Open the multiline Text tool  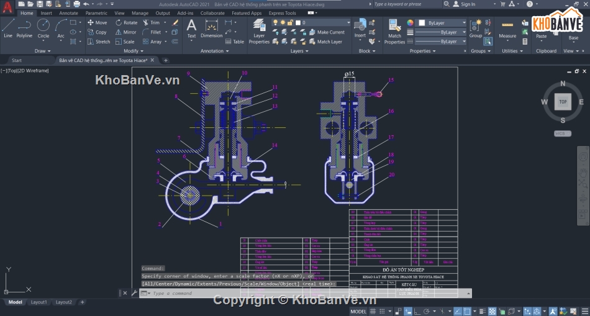pyautogui.click(x=191, y=29)
